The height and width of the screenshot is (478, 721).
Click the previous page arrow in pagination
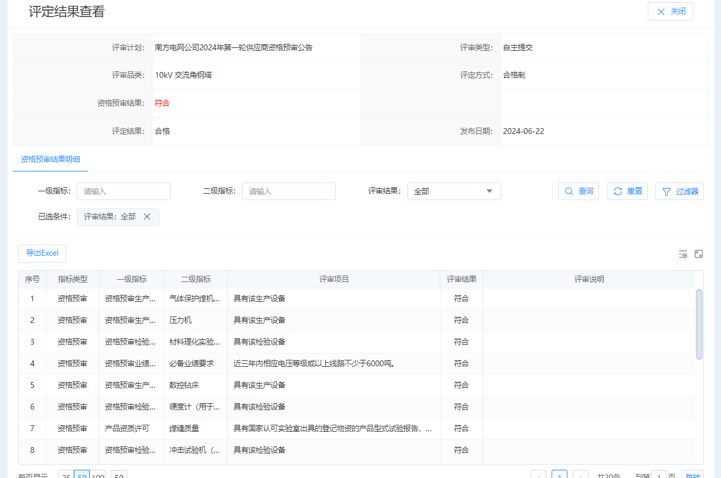click(x=538, y=475)
